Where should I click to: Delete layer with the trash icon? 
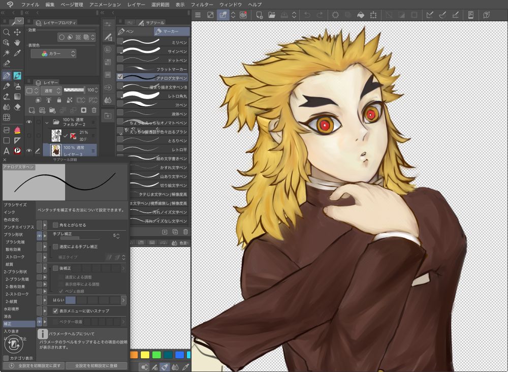(94, 110)
